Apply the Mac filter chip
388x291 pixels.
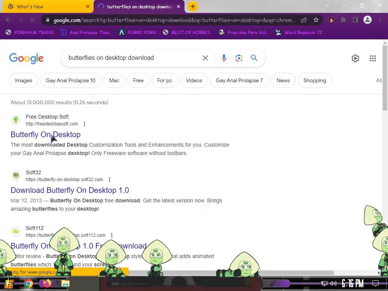tap(114, 80)
